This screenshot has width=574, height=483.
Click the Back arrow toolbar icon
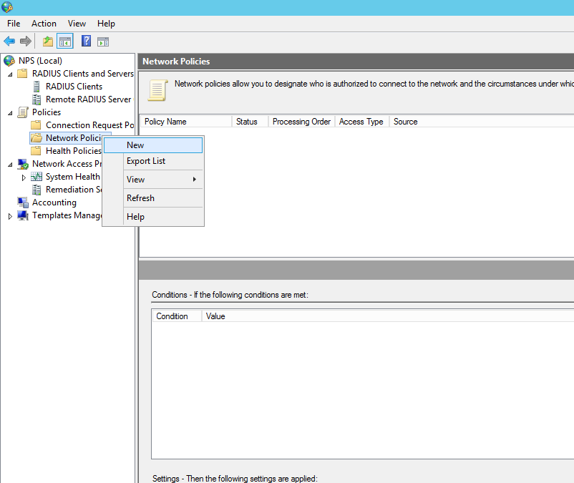click(9, 42)
